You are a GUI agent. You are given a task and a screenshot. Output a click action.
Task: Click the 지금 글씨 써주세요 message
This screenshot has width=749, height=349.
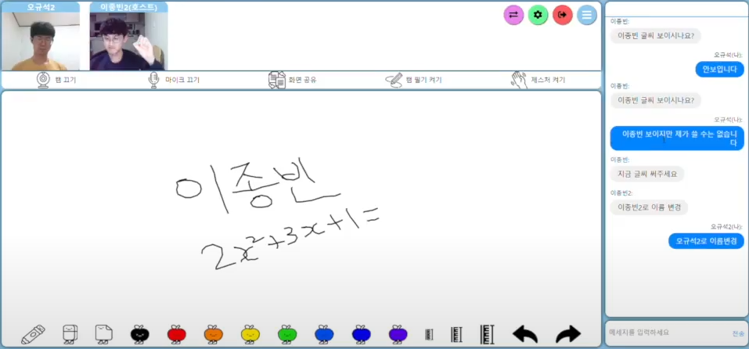pyautogui.click(x=647, y=174)
